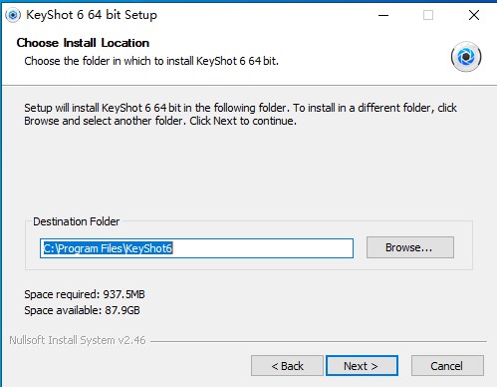The image size is (497, 387).
Task: Close the KeyShot 6 64 bit Setup window
Action: [x=474, y=15]
